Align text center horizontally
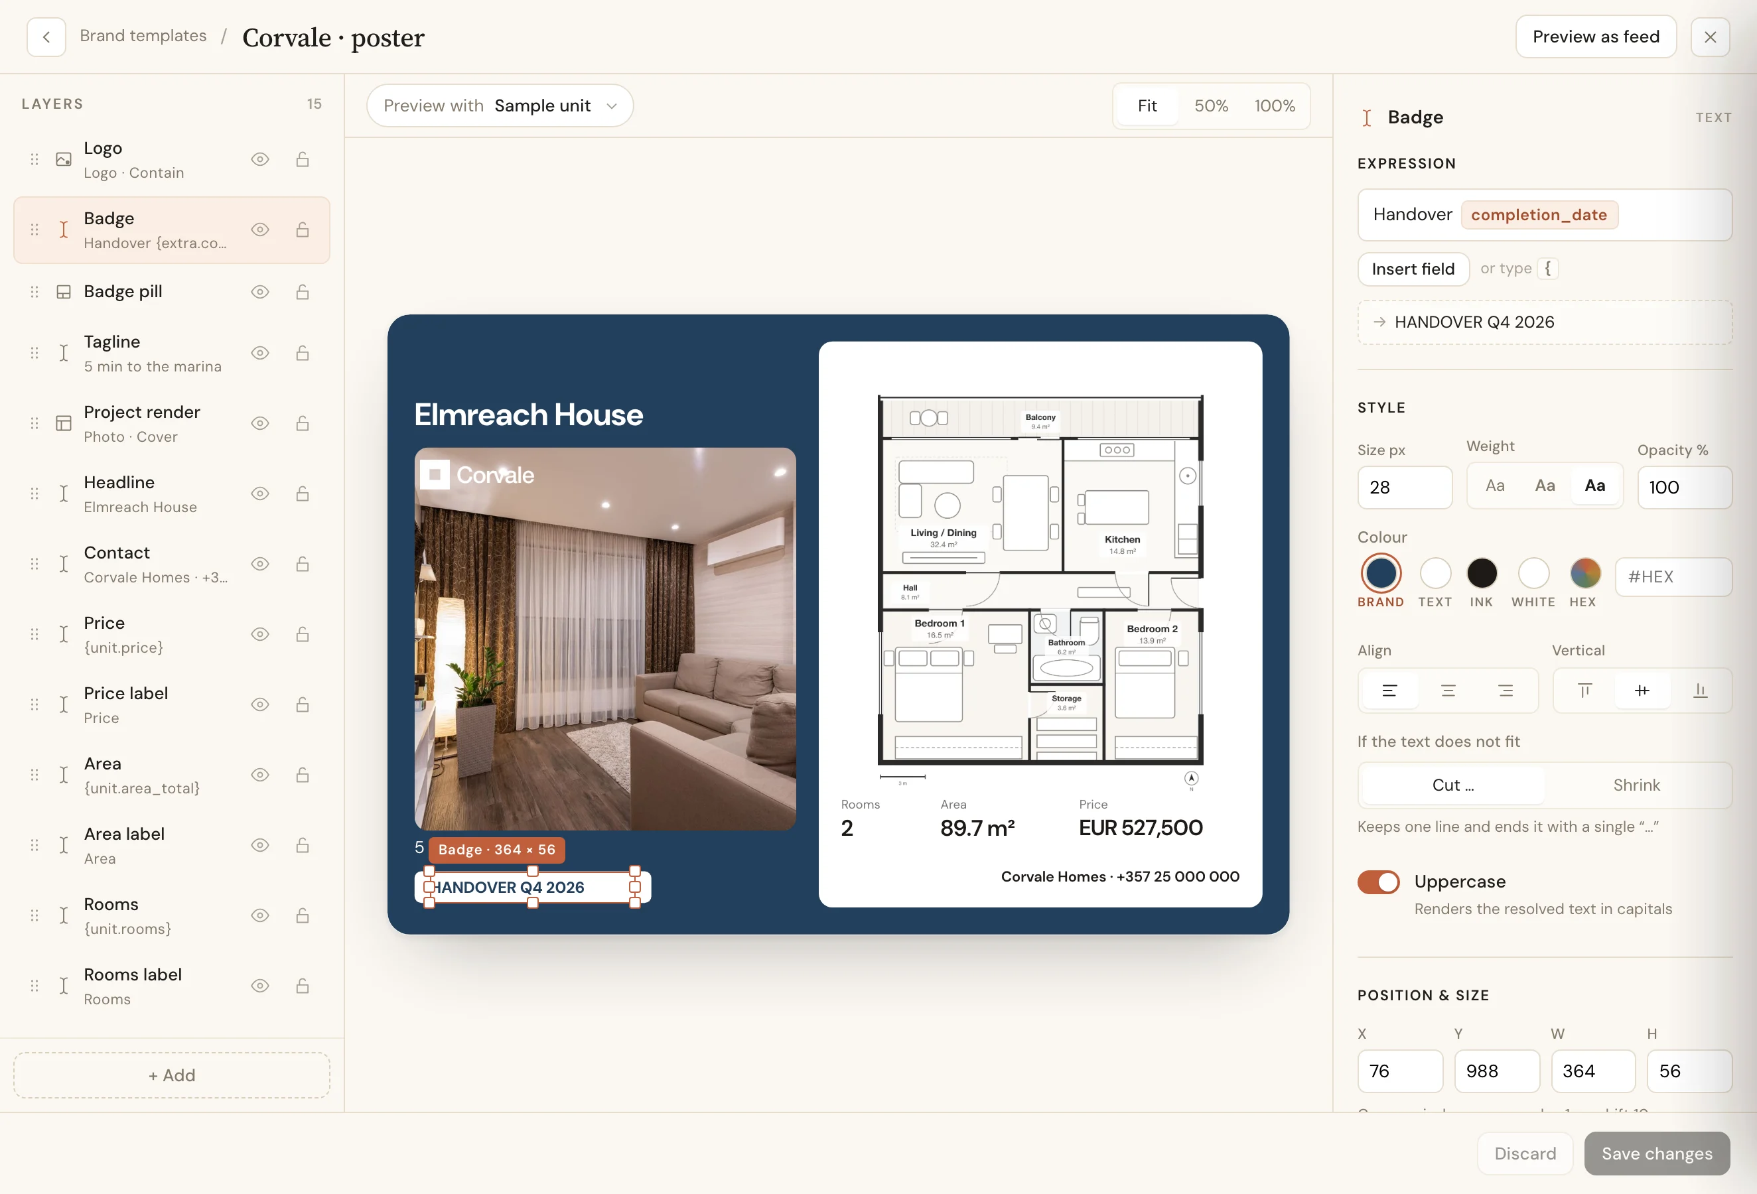This screenshot has height=1194, width=1757. pos(1448,690)
